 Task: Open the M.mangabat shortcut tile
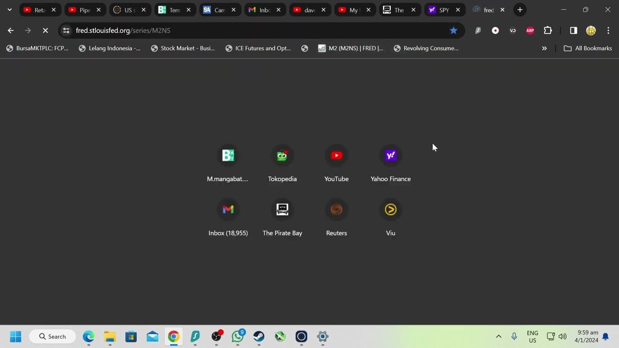[x=228, y=164]
